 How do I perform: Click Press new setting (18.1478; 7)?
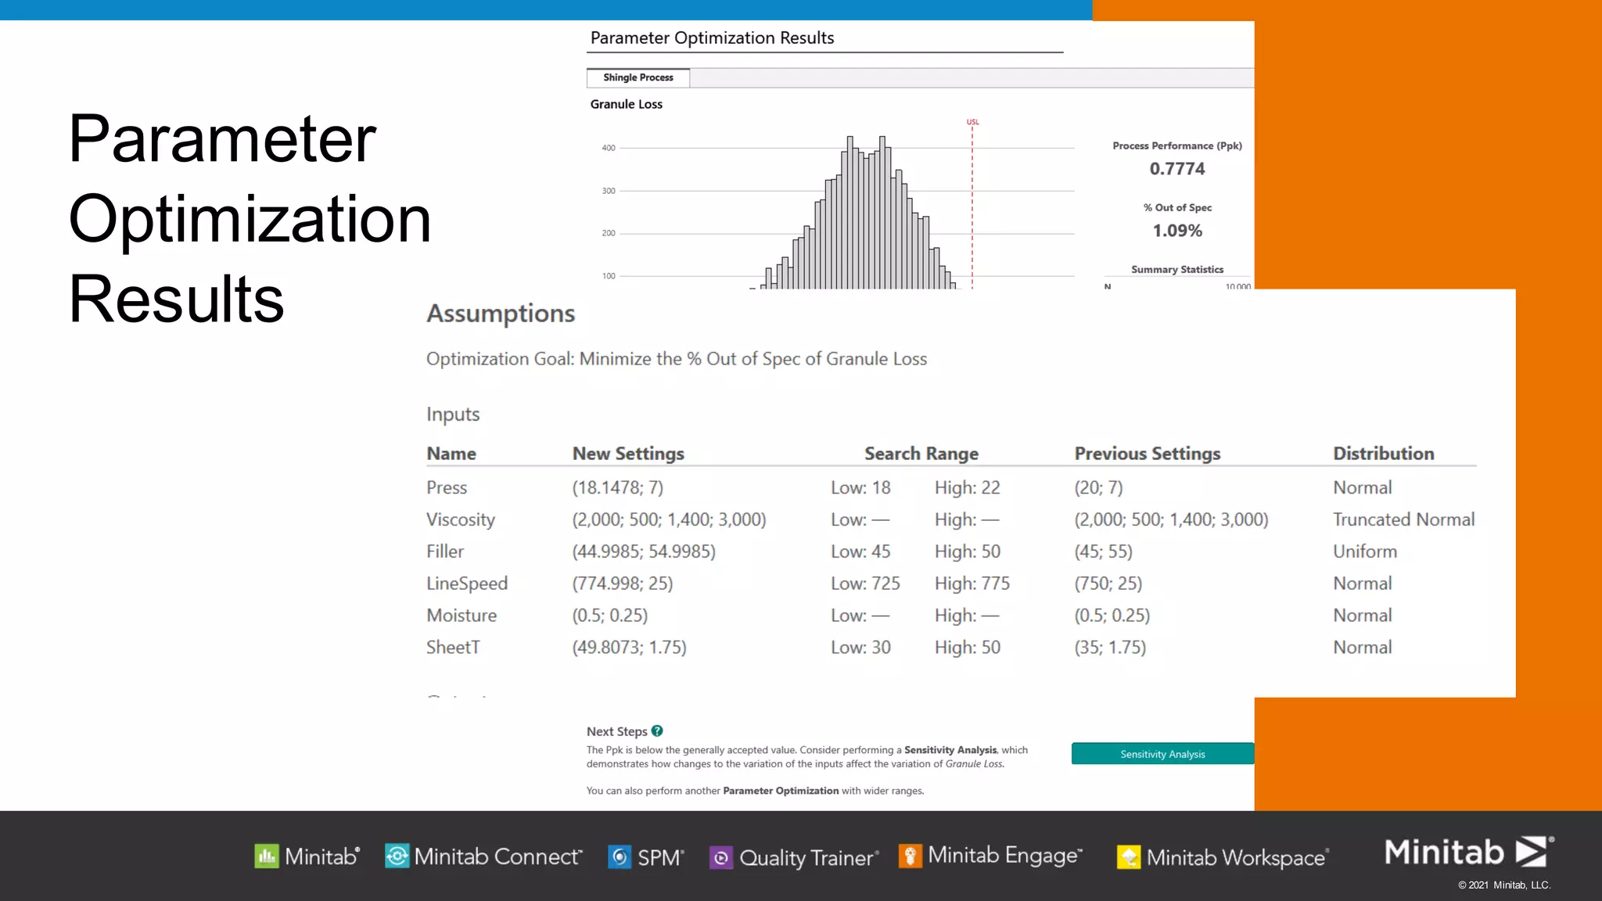(x=618, y=487)
